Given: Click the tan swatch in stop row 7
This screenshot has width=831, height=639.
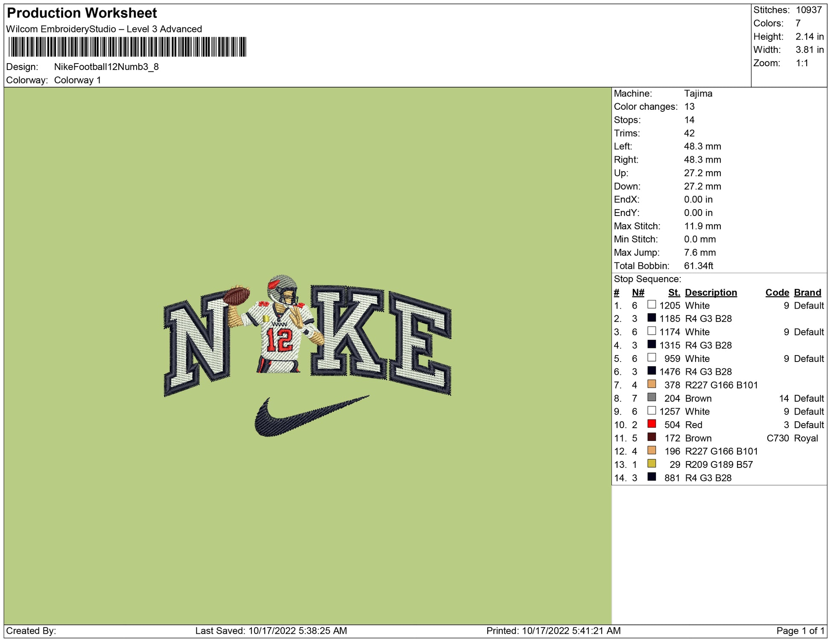Looking at the screenshot, I should click(652, 384).
